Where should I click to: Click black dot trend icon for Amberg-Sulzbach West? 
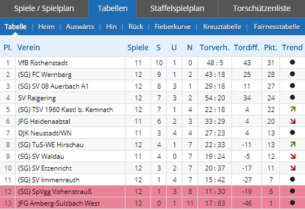[293, 203]
